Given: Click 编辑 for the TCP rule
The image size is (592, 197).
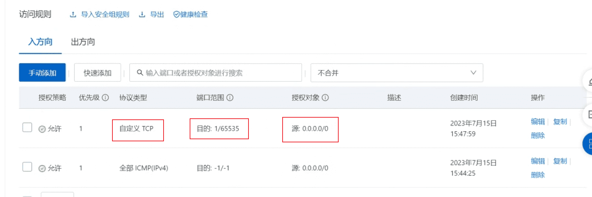Looking at the screenshot, I should click(x=538, y=121).
